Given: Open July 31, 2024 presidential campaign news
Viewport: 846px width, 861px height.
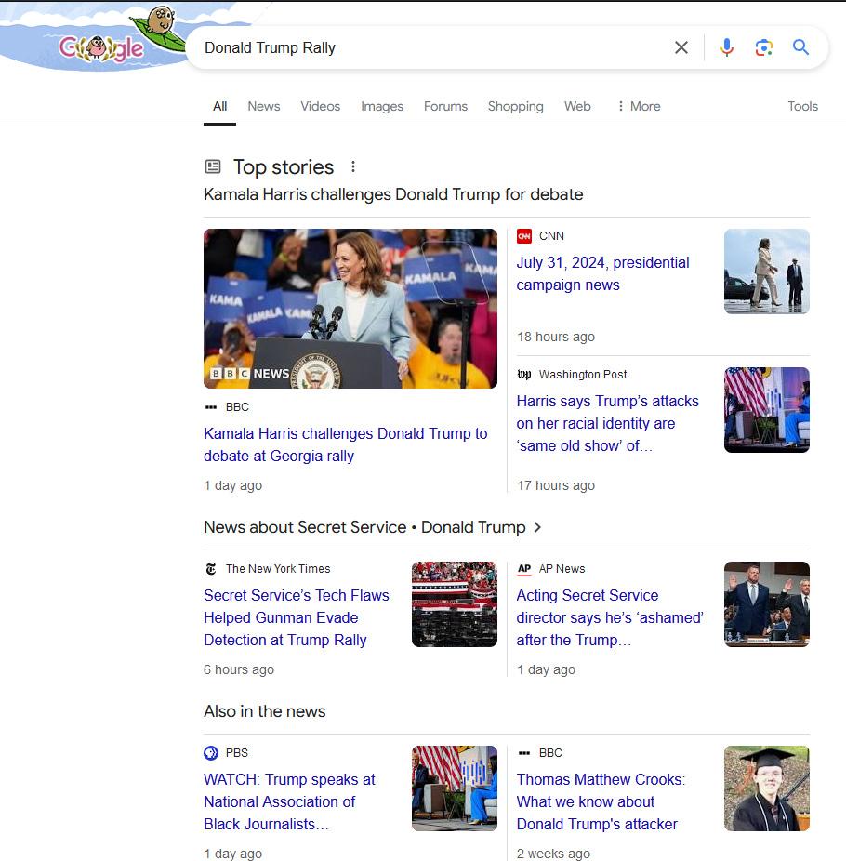Looking at the screenshot, I should 602,273.
